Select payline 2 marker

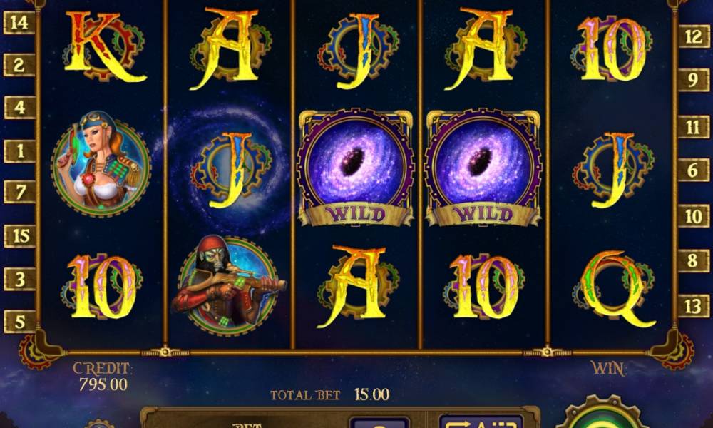click(19, 65)
